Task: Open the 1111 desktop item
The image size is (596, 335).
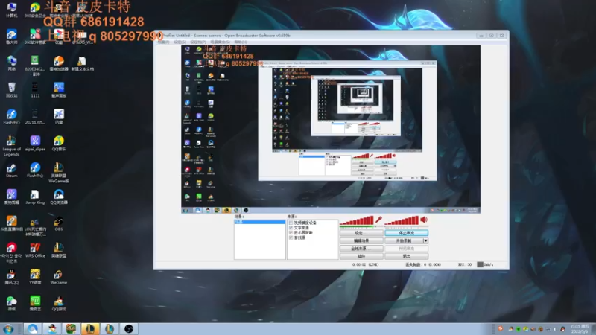Action: [35, 90]
